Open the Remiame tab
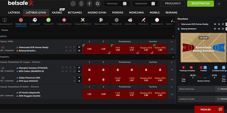 pyautogui.click(x=171, y=12)
